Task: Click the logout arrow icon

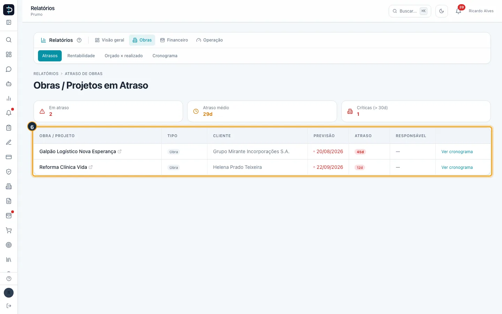Action: [x=9, y=306]
